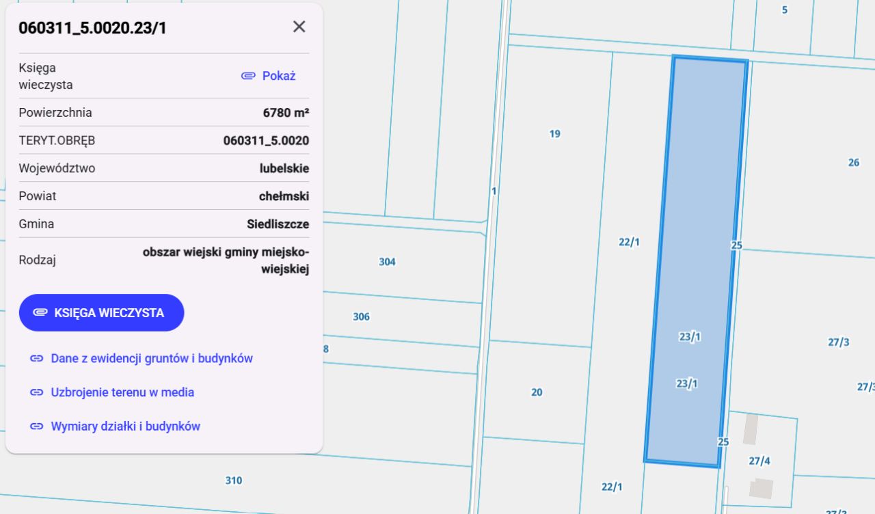This screenshot has height=514, width=875.
Task: Open the KSIĘGA WIECZYSTA button
Action: 102,313
